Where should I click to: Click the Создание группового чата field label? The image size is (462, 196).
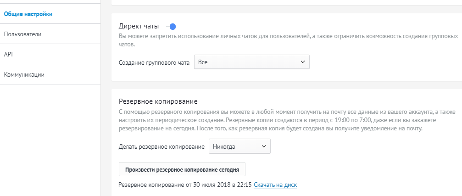pos(154,62)
